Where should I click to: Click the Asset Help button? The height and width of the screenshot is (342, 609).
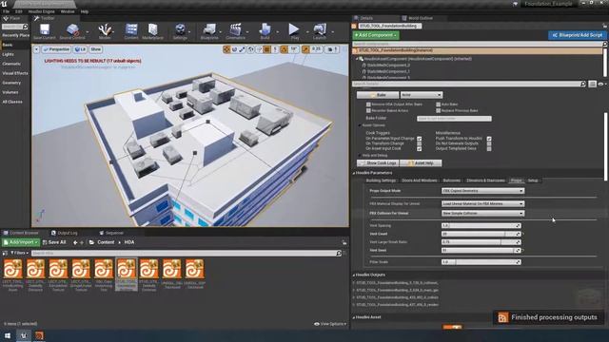click(421, 163)
